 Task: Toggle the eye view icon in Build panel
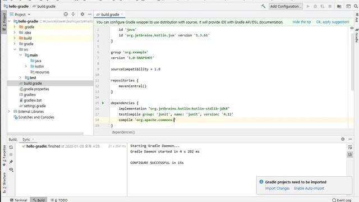(x=11, y=169)
